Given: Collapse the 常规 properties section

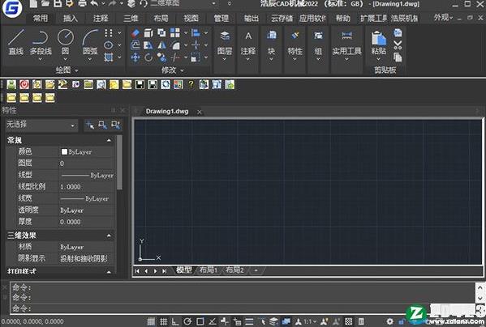Looking at the screenshot, I should 109,140.
